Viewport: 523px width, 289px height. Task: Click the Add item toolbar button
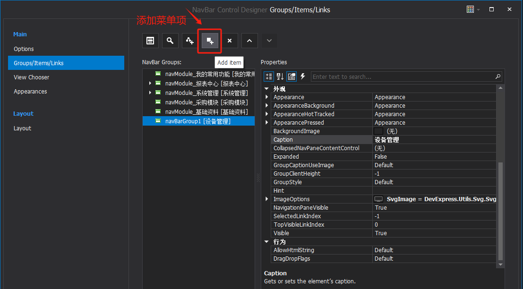210,41
